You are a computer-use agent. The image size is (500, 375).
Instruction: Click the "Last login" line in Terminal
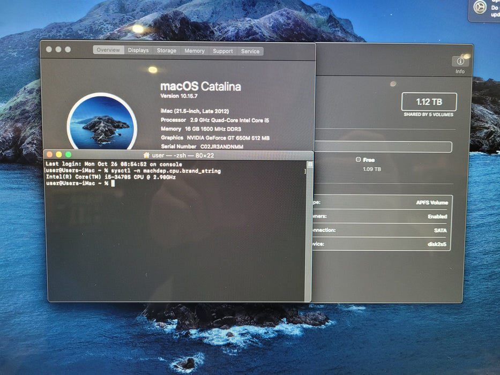coord(114,164)
